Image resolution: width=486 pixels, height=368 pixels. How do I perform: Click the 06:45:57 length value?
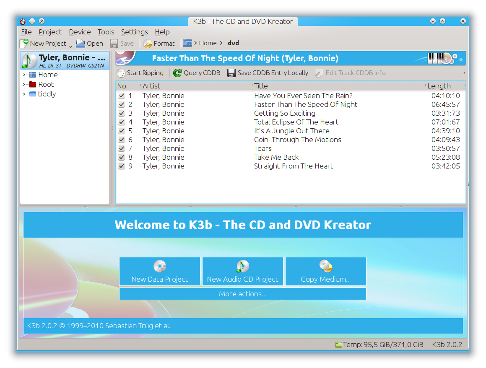click(x=445, y=104)
